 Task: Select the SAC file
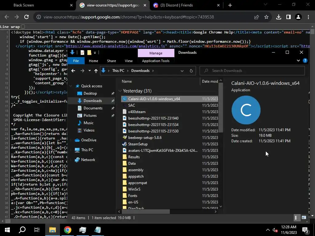click(x=169, y=105)
